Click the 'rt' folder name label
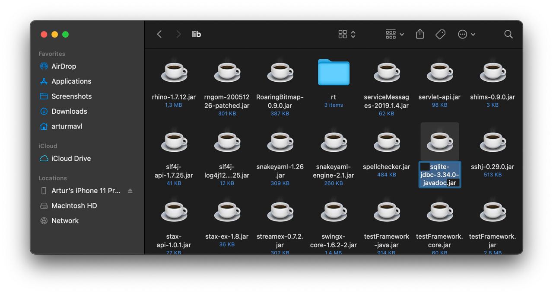Image resolution: width=553 pixels, height=294 pixels. click(x=334, y=97)
